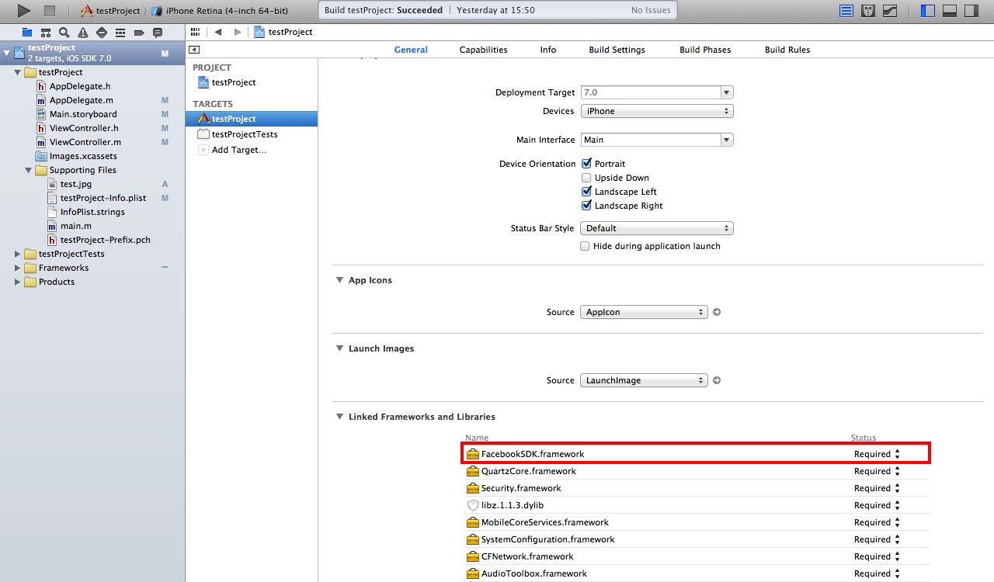Image resolution: width=994 pixels, height=582 pixels.
Task: Select QuartzCore.framework row
Action: (697, 471)
